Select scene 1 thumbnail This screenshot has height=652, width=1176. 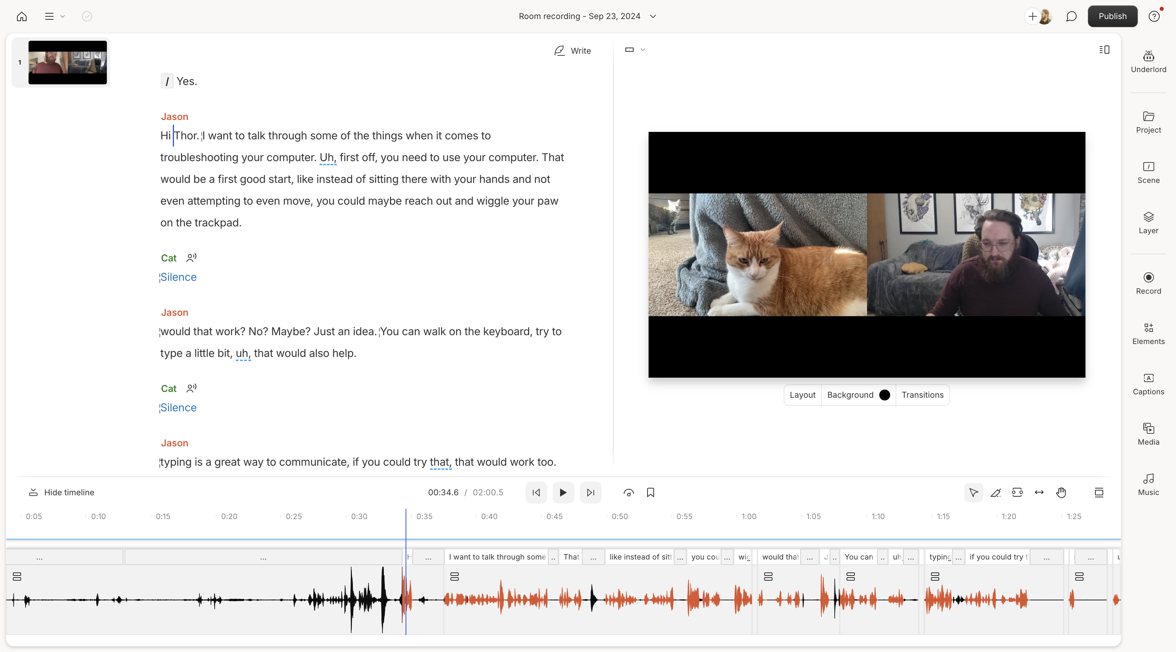[x=68, y=63]
